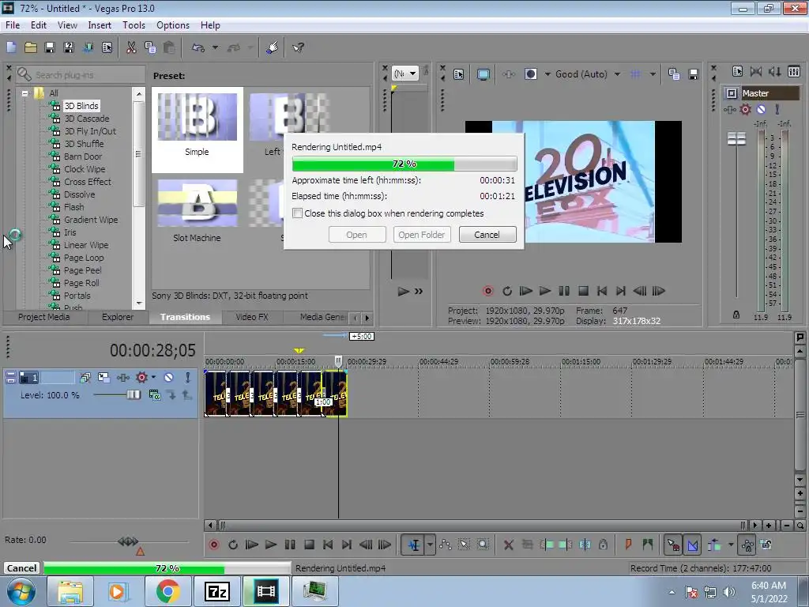Select the Normal Edit tool in the bottom toolbar
The height and width of the screenshot is (607, 809).
pyautogui.click(x=414, y=545)
